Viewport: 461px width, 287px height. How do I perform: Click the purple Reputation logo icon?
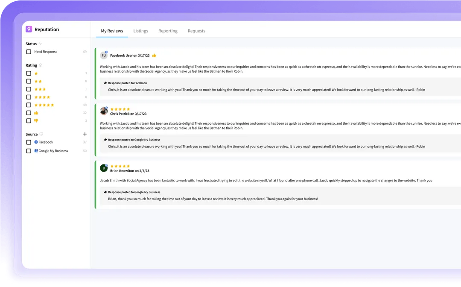click(29, 29)
